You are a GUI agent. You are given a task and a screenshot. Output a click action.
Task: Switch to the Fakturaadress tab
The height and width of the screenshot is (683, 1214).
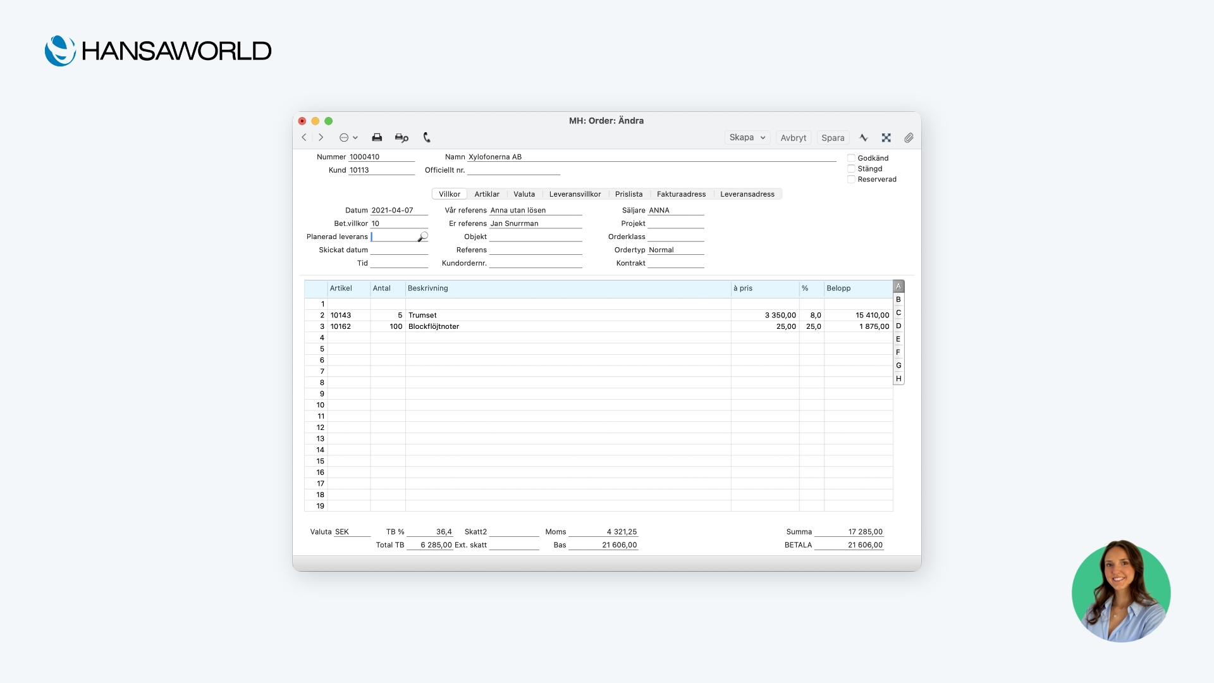(681, 194)
